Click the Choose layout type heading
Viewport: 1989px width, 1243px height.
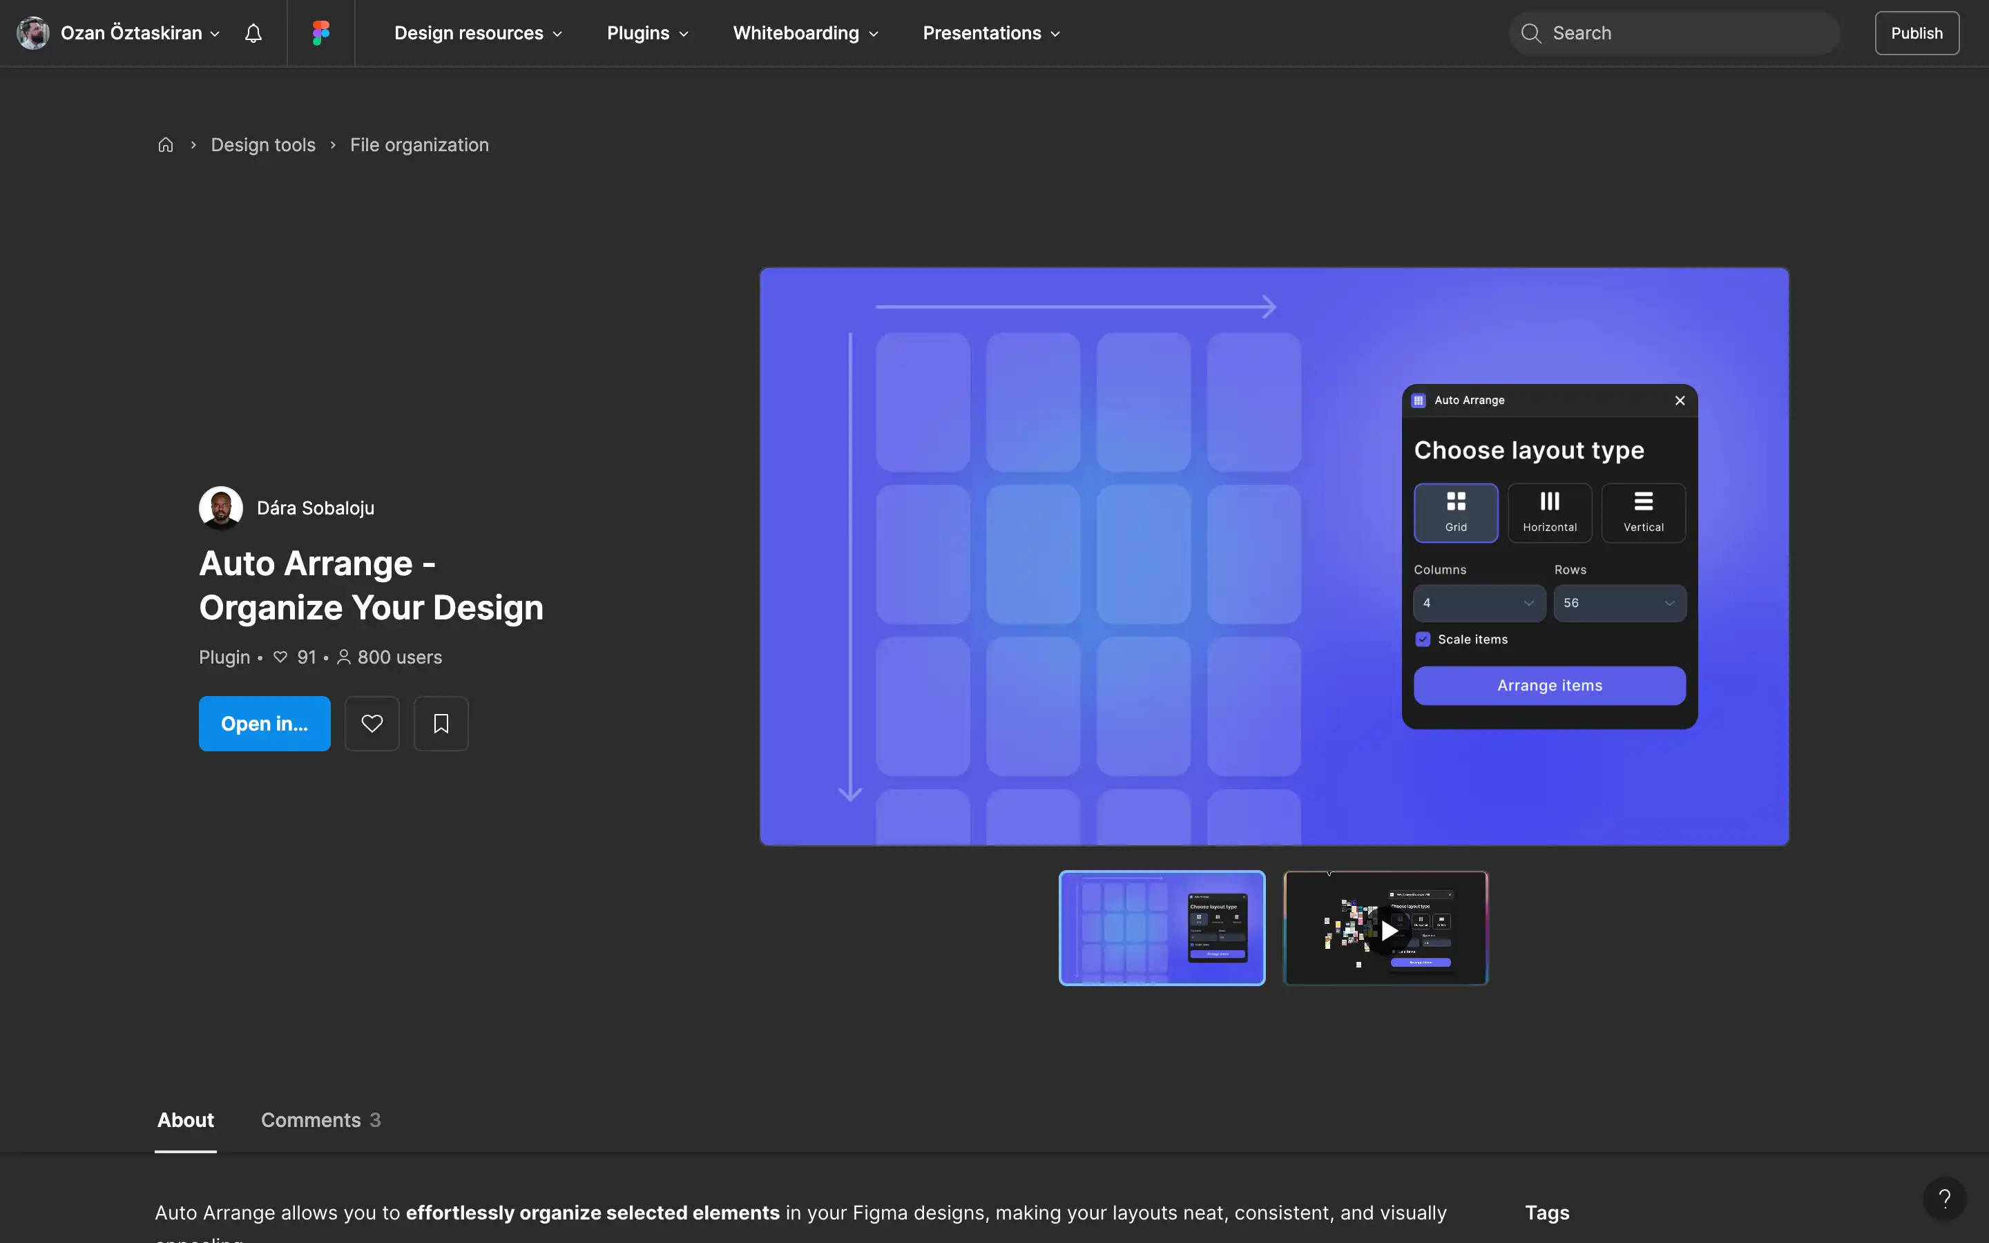pos(1529,450)
